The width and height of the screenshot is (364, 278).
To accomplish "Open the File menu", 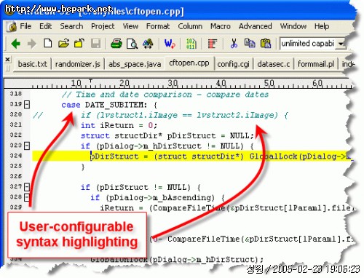I will point(25,26).
